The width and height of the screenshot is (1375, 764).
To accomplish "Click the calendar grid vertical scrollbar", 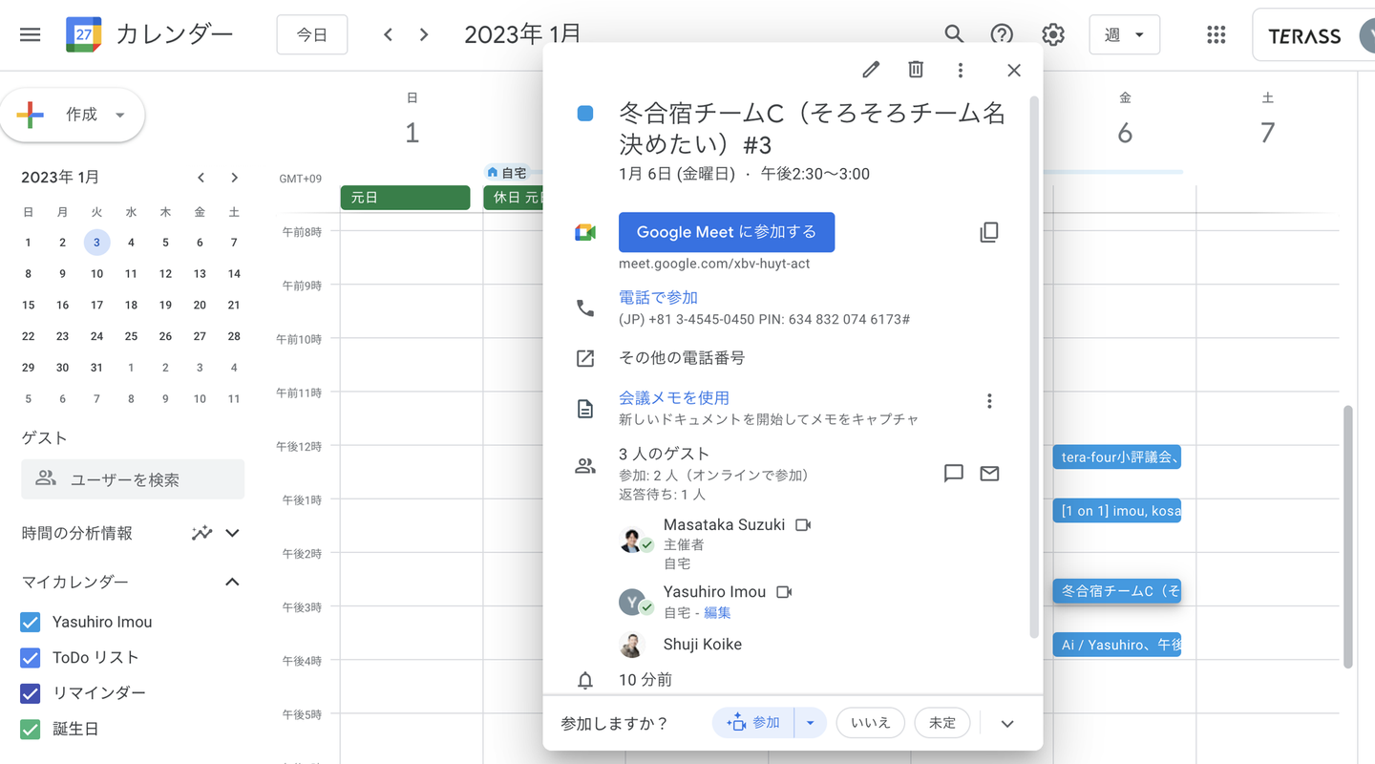I will click(1347, 537).
